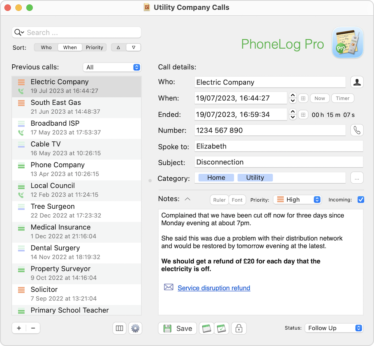
Task: Select the Home category tag
Action: (215, 177)
